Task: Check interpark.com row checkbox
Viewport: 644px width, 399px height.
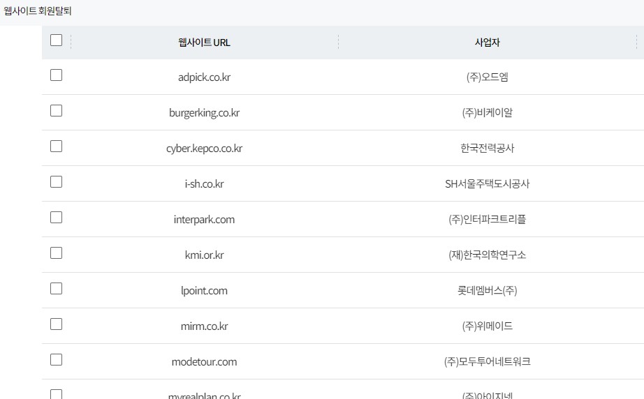Action: point(57,218)
